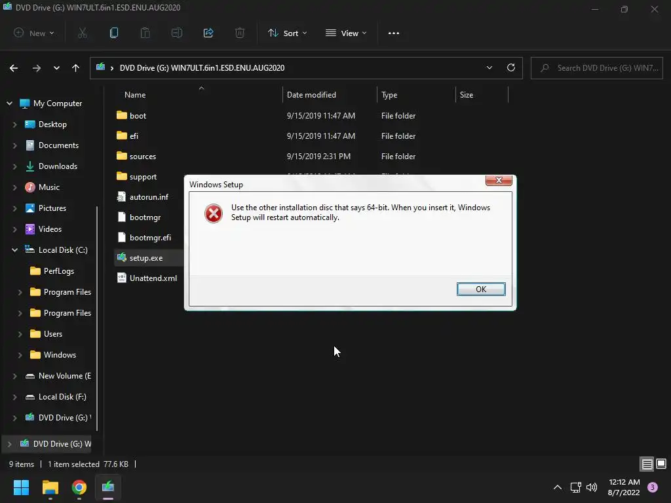Go up one folder level
671x503 pixels.
76,68
